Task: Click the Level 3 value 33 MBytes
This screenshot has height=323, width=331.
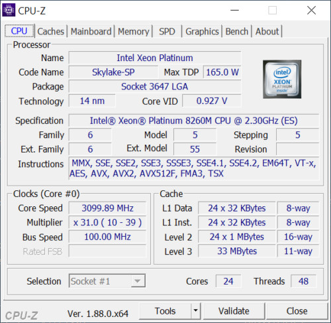Action: [237, 251]
